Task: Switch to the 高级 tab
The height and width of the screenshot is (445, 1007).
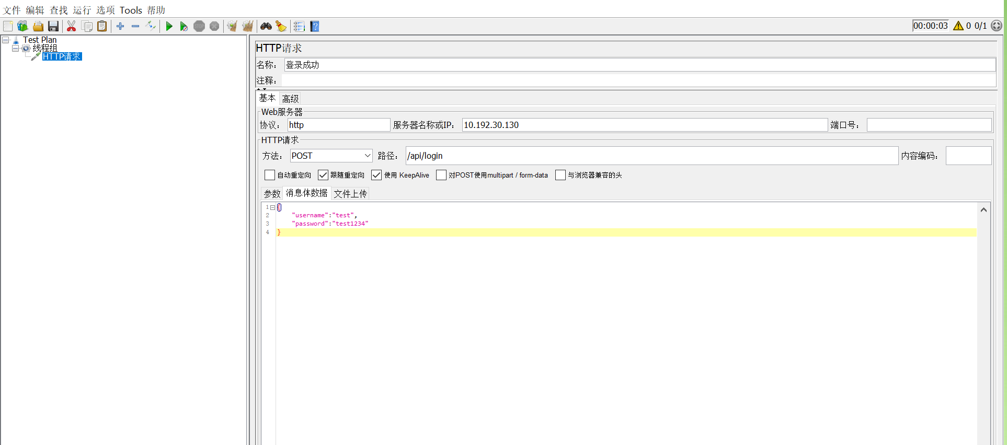Action: [x=290, y=99]
